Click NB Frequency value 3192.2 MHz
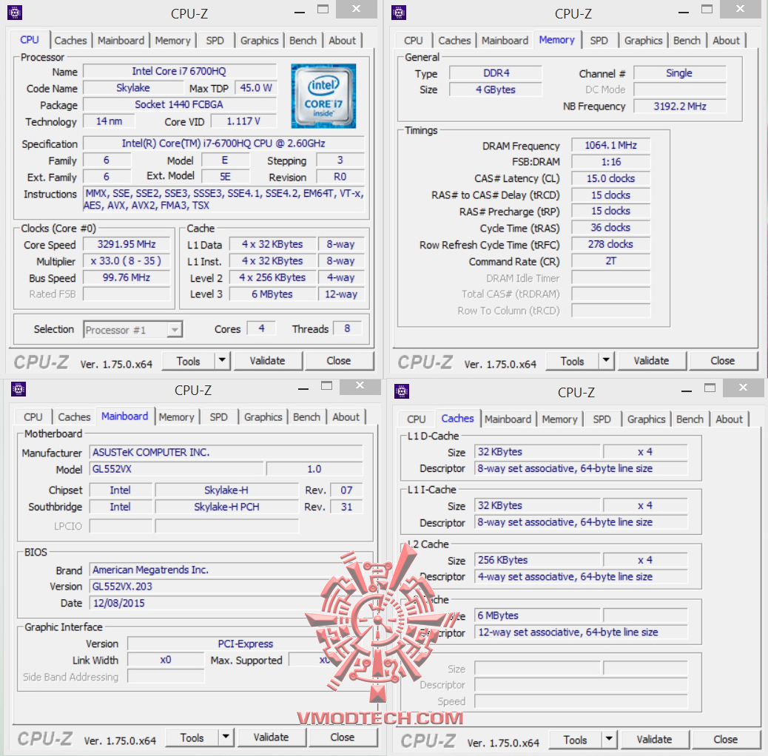Image resolution: width=768 pixels, height=756 pixels. (x=680, y=107)
